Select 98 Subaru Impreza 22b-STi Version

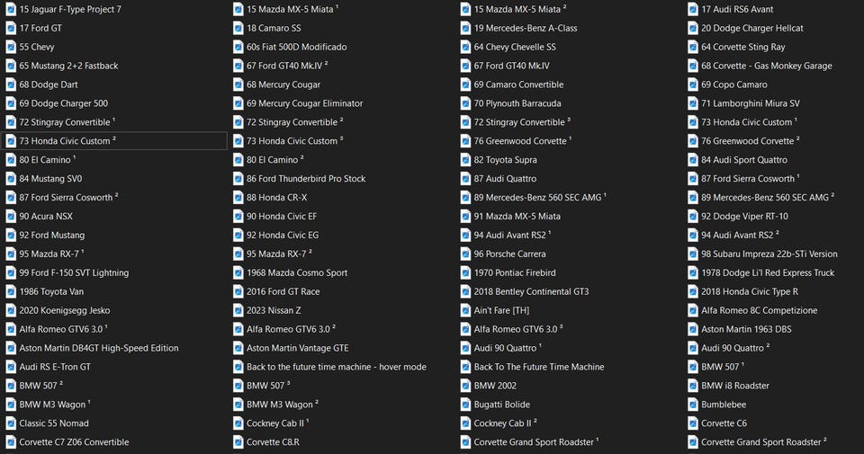769,254
